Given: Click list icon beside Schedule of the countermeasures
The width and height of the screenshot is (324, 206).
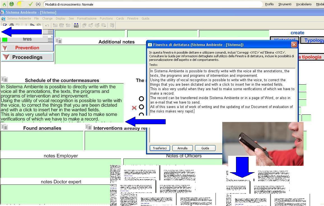Looking at the screenshot, I should tap(4, 79).
